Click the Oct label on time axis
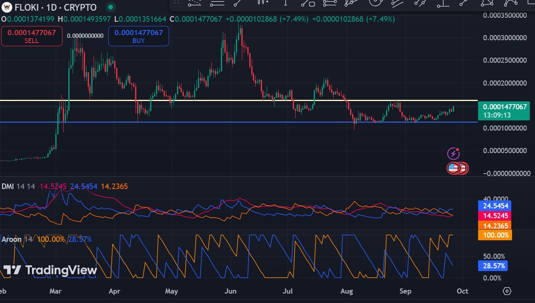The image size is (535, 303). coord(462,291)
